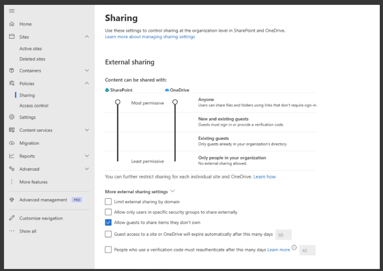Click the Settings gear icon
The width and height of the screenshot is (383, 271).
tap(12, 117)
